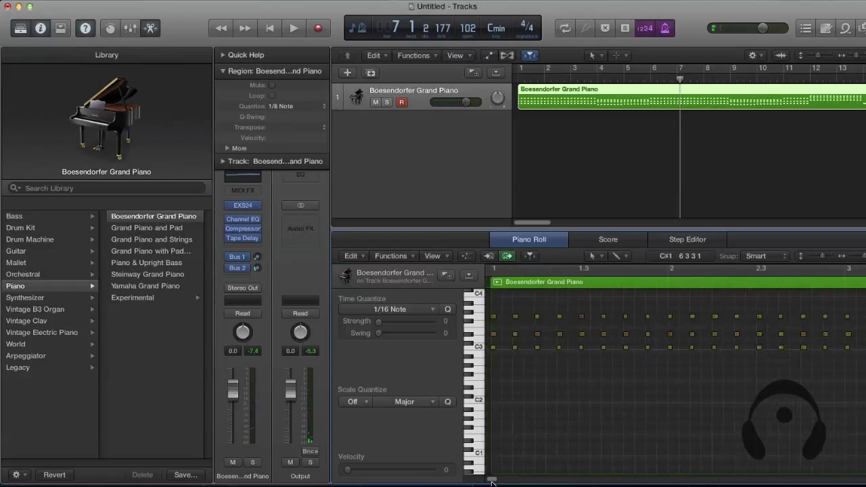The image size is (866, 487).
Task: Click the Fast Forward transport button
Action: click(245, 28)
